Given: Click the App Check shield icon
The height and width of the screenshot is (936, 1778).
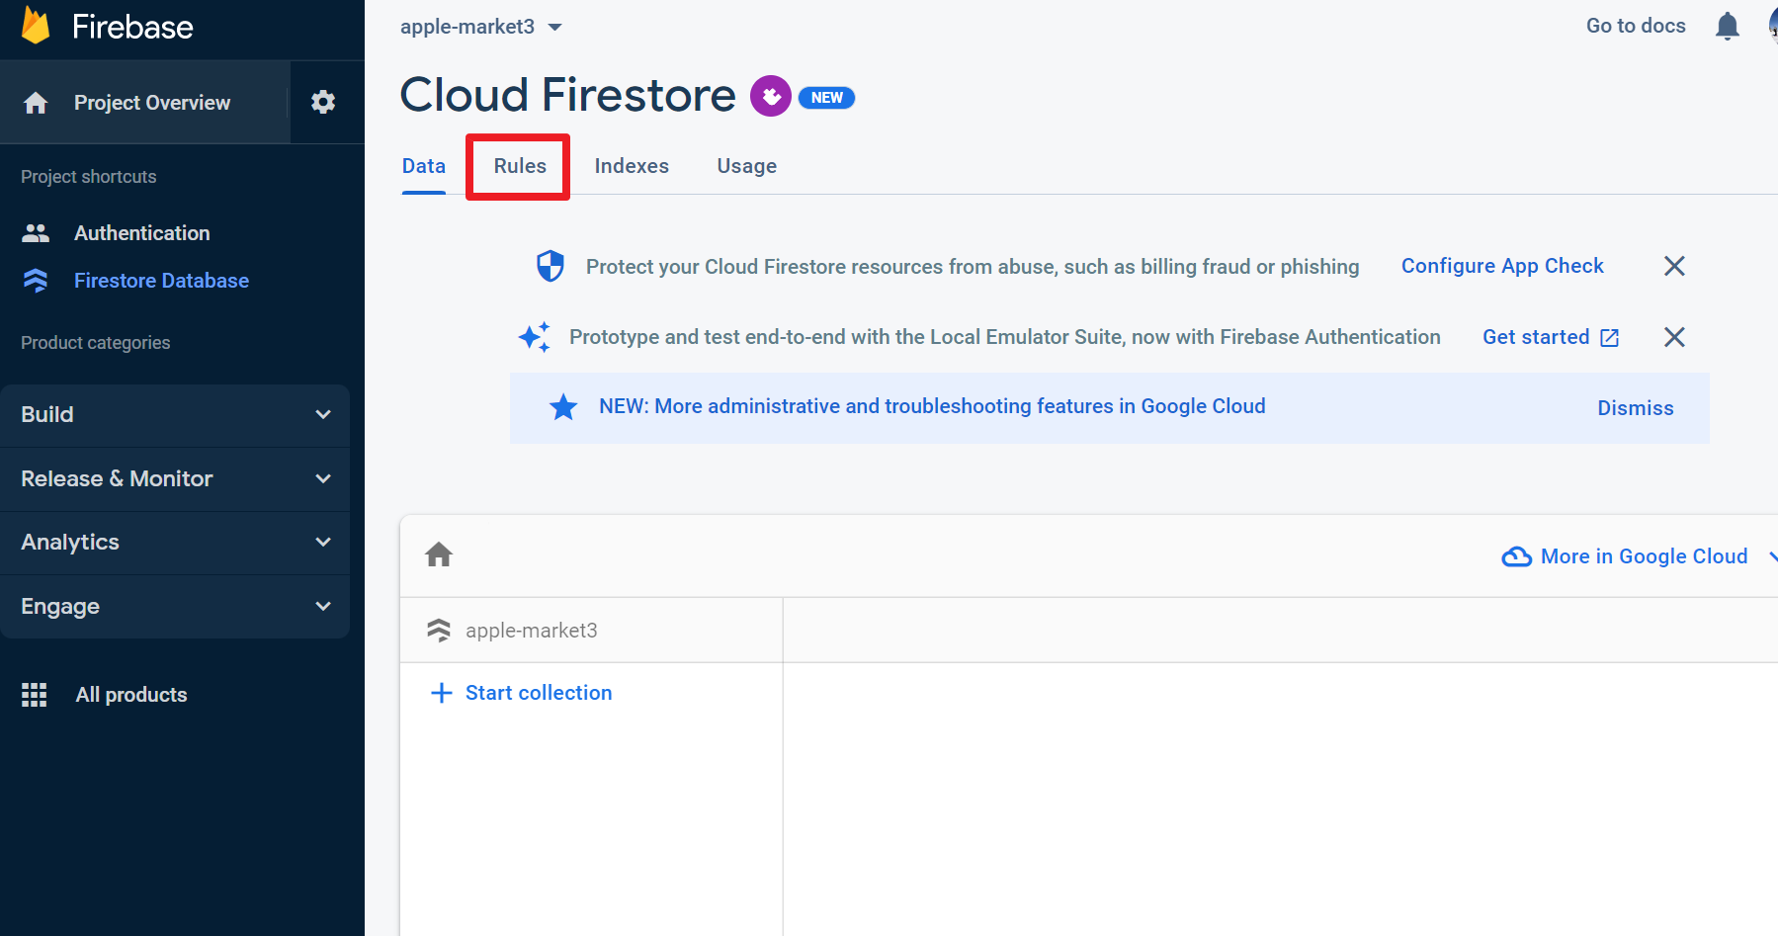Looking at the screenshot, I should pyautogui.click(x=550, y=266).
